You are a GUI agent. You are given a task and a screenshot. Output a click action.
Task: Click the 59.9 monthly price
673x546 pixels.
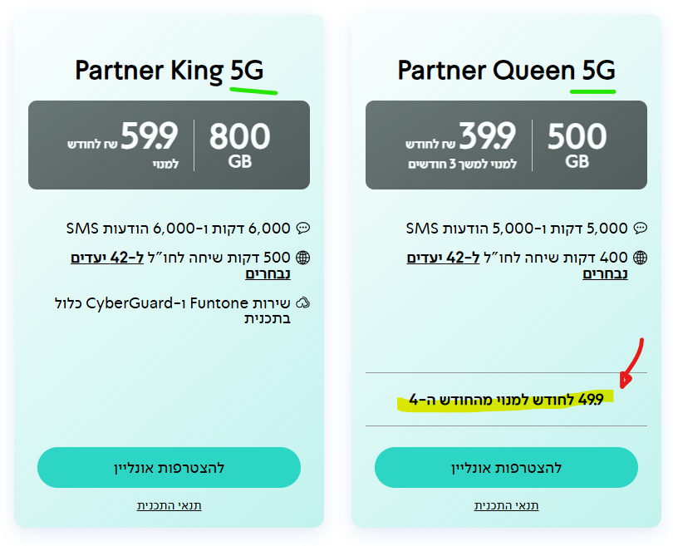click(150, 137)
